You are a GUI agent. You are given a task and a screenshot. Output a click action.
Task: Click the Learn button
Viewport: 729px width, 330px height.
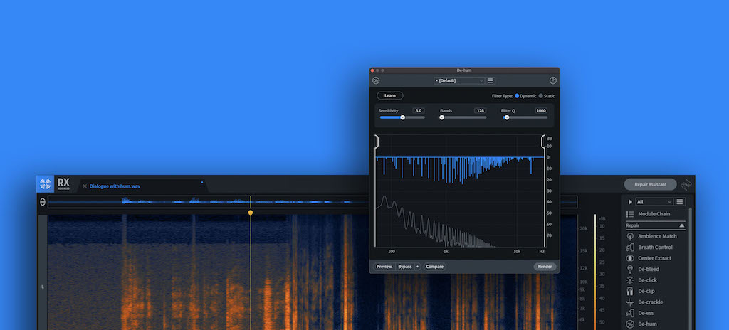[390, 96]
